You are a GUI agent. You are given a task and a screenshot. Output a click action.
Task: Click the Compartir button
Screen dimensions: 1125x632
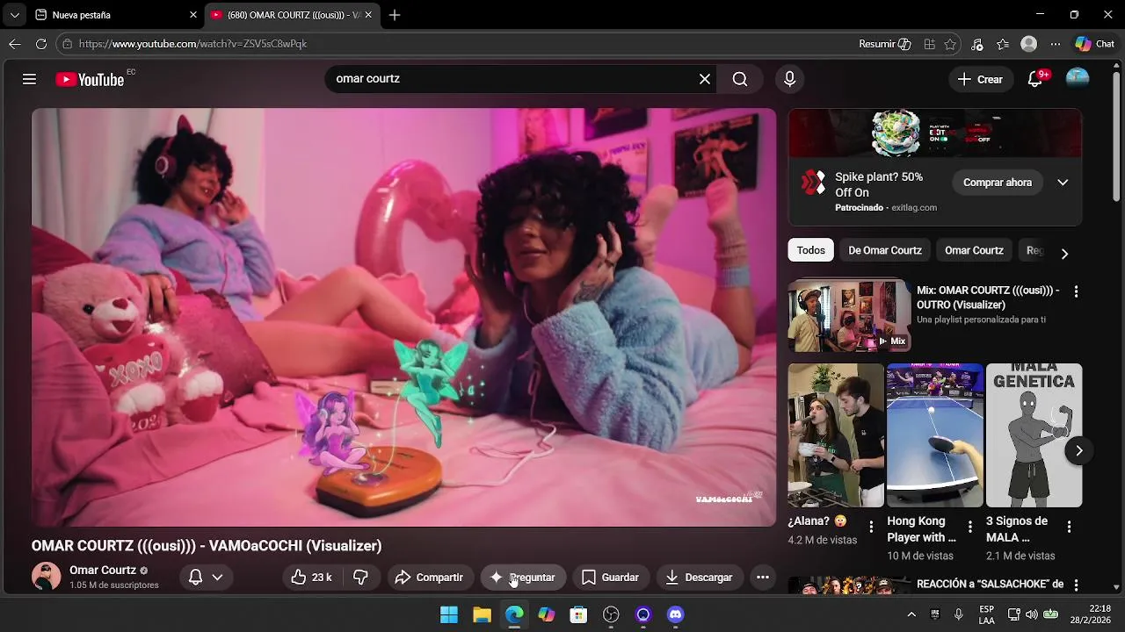click(x=429, y=578)
